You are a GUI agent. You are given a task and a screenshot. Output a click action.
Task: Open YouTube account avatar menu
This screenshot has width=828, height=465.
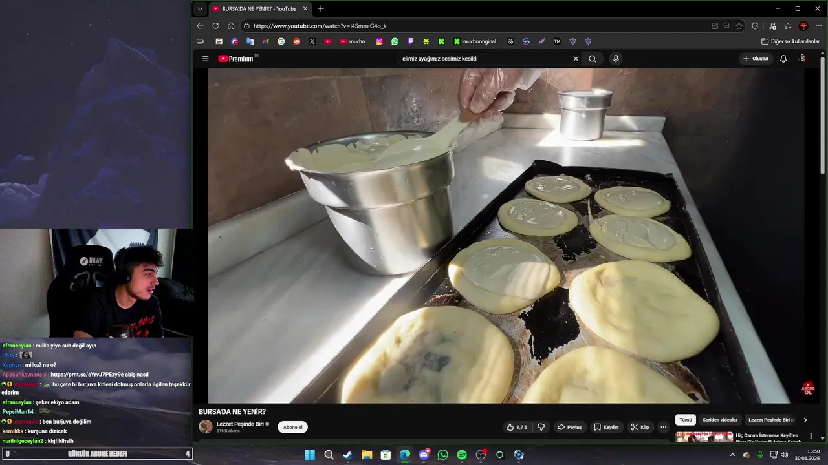tap(803, 59)
